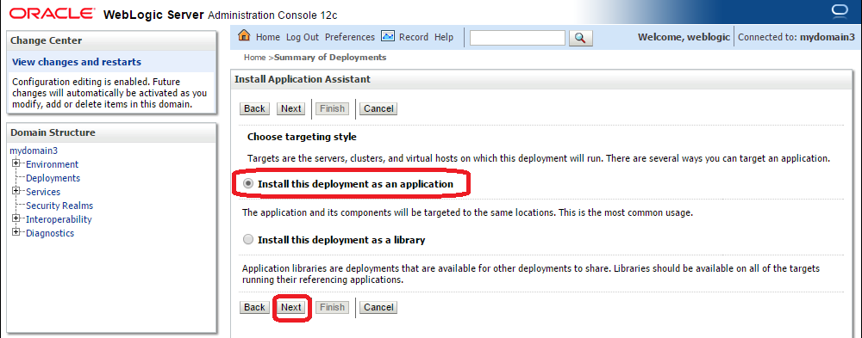Expand the Diagnostics tree node
The image size is (862, 338).
(x=16, y=232)
